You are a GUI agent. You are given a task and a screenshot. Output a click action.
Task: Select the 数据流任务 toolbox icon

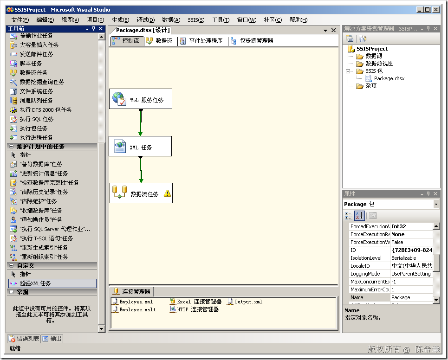pyautogui.click(x=13, y=73)
